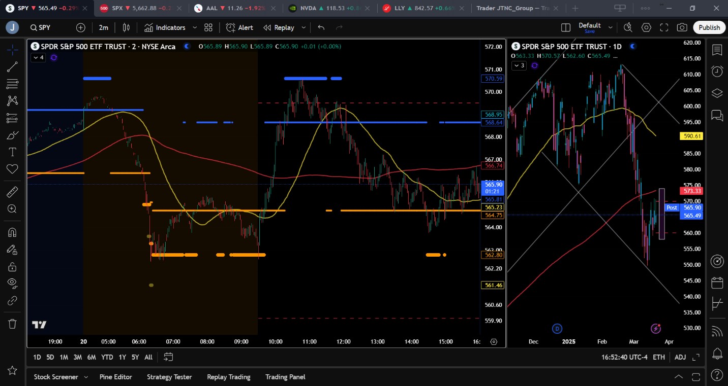Viewport: 728px width, 386px height.
Task: Switch to the NVDA tab
Action: point(330,8)
